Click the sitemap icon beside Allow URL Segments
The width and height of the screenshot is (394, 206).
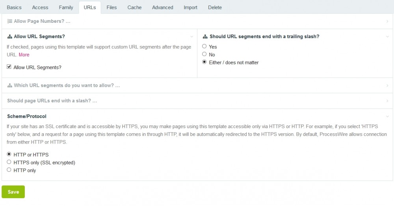click(10, 37)
